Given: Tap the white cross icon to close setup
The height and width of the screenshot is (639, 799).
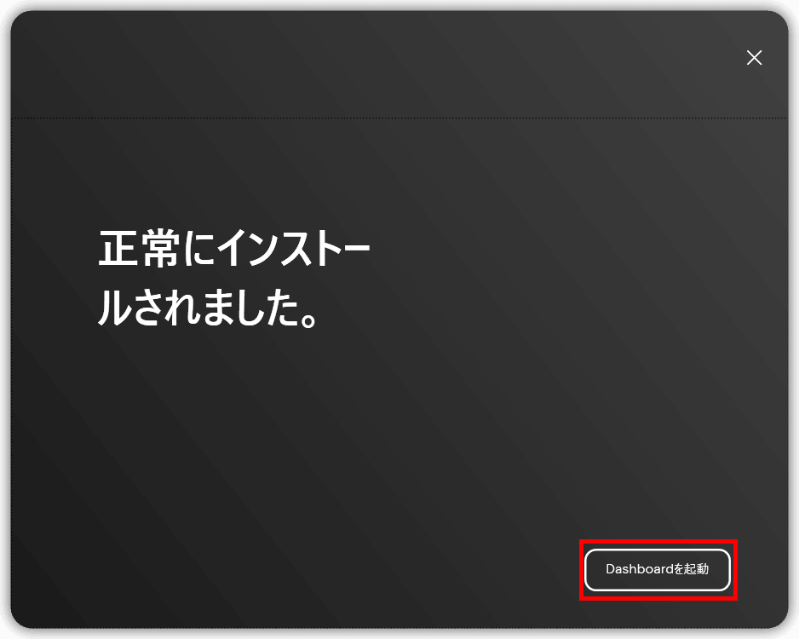Looking at the screenshot, I should pyautogui.click(x=754, y=58).
